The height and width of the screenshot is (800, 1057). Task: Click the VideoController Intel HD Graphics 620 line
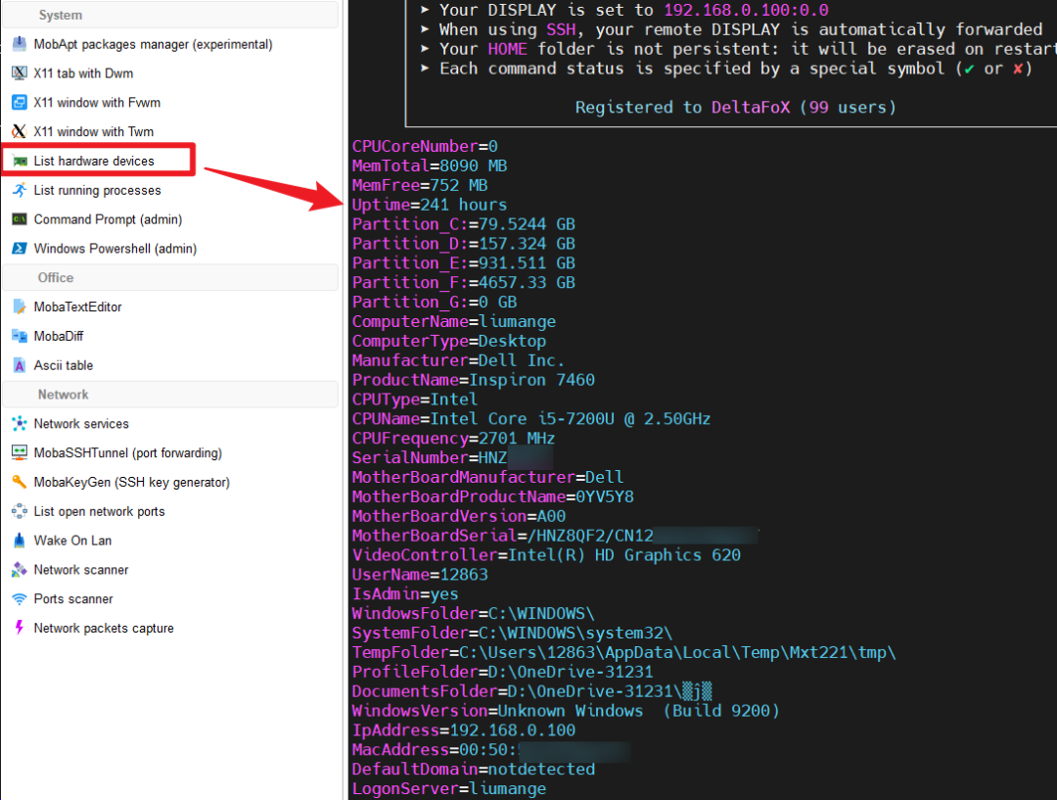point(546,555)
